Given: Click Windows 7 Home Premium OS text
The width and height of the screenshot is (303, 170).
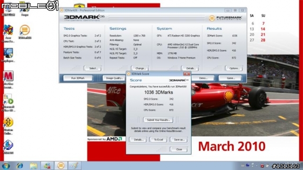Looking at the screenshot, I should pos(181,58).
